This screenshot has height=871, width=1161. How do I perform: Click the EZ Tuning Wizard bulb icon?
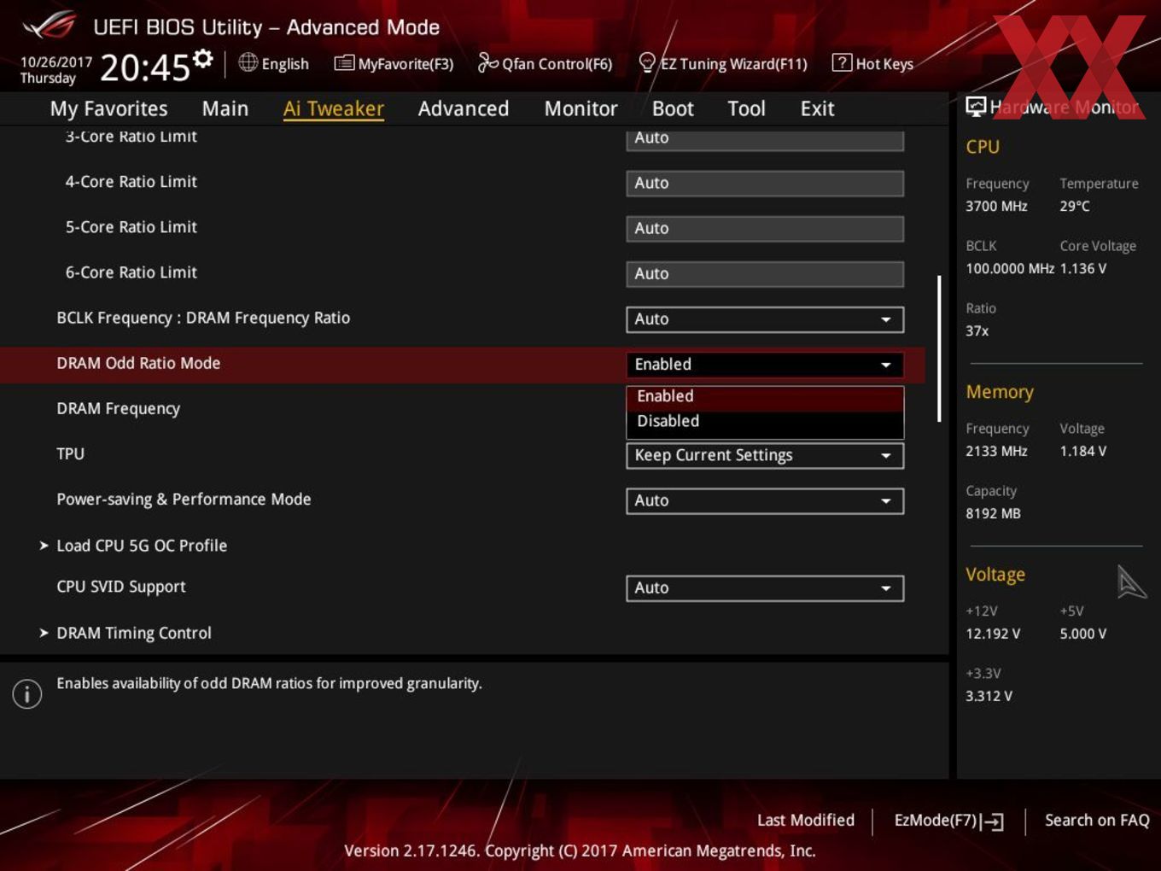(x=647, y=62)
